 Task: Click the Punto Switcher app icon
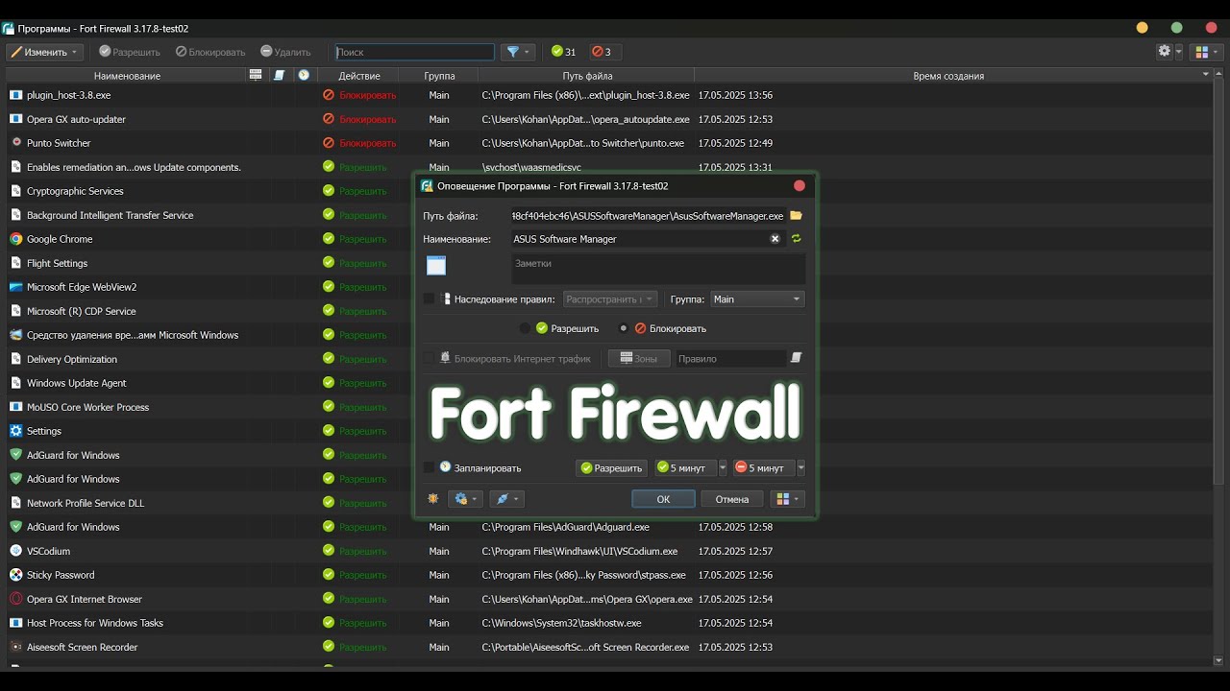15,143
